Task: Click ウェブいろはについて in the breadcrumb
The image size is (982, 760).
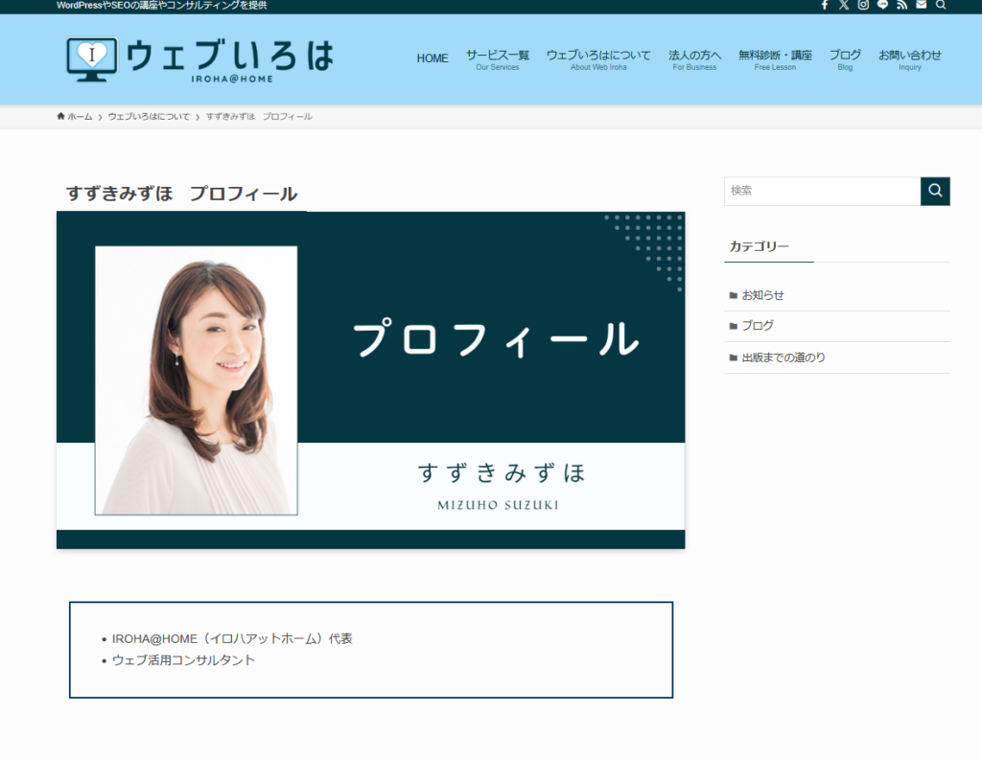Action: (151, 116)
